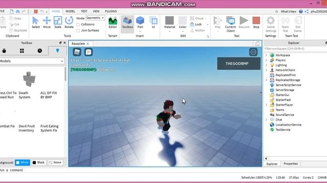Expand the NetworkClient node
Image resolution: width=327 pixels, height=183 pixels.
pos(266,70)
